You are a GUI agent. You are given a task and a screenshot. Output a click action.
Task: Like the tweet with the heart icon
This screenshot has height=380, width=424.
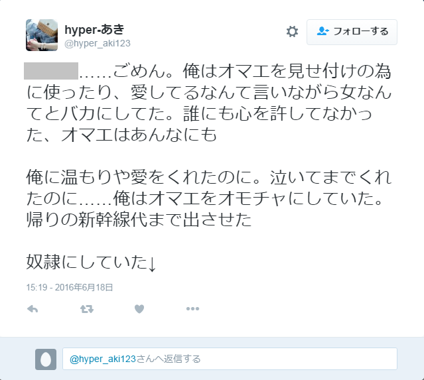tap(139, 309)
